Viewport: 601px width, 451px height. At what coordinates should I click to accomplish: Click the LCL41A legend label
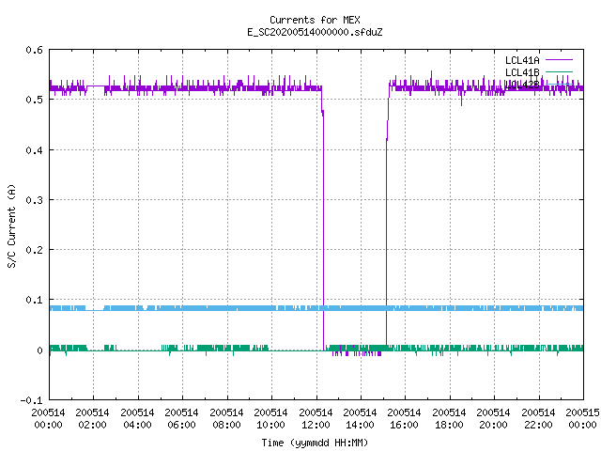(522, 60)
